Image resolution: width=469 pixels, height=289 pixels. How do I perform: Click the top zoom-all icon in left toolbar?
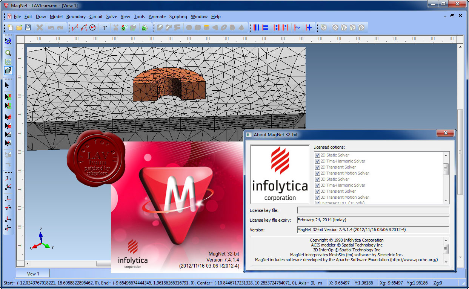click(x=8, y=41)
